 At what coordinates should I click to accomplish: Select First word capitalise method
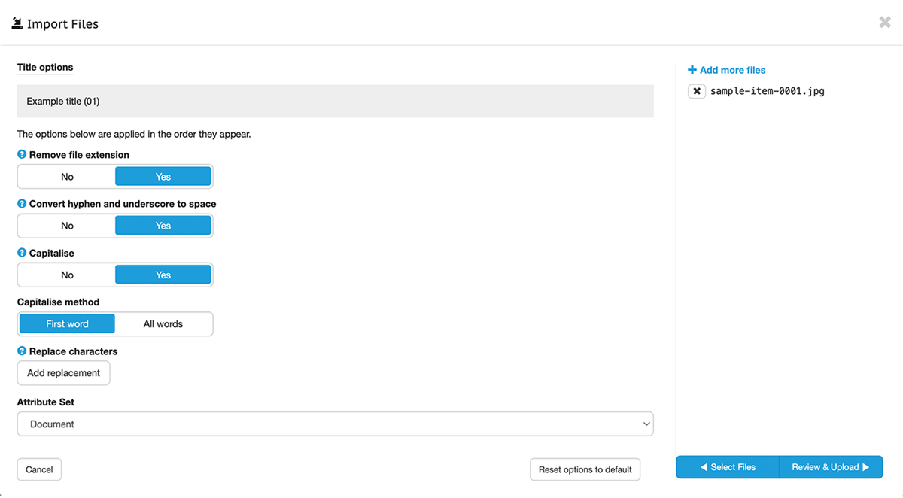67,324
